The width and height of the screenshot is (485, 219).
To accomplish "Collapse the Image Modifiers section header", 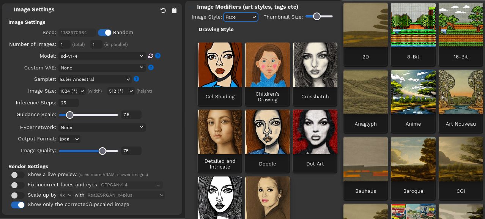I will (x=248, y=7).
